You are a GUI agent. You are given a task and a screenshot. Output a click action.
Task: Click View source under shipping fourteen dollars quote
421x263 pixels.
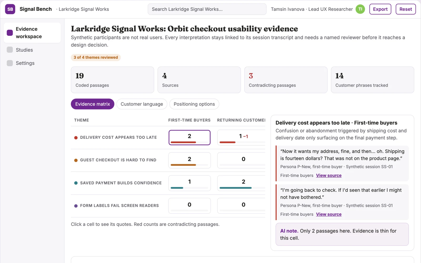[329, 175]
